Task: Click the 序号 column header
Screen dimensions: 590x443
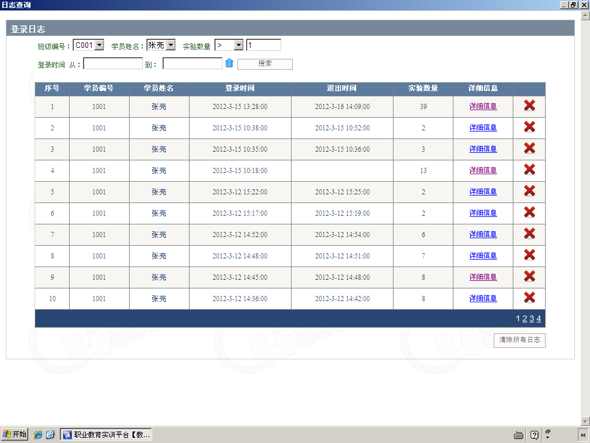Action: click(52, 88)
